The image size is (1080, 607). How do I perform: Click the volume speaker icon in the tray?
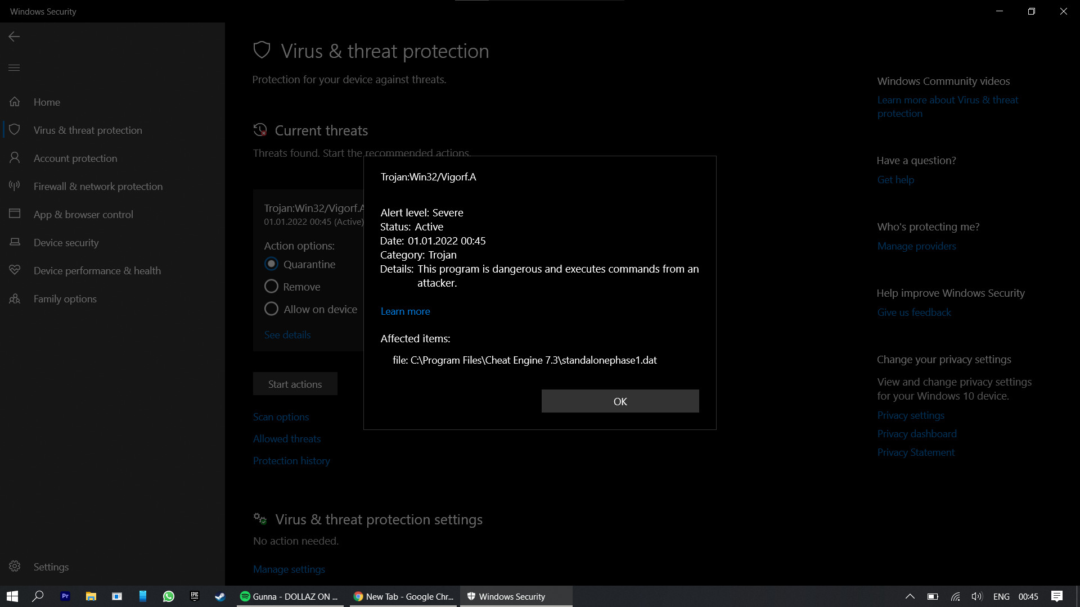point(976,597)
